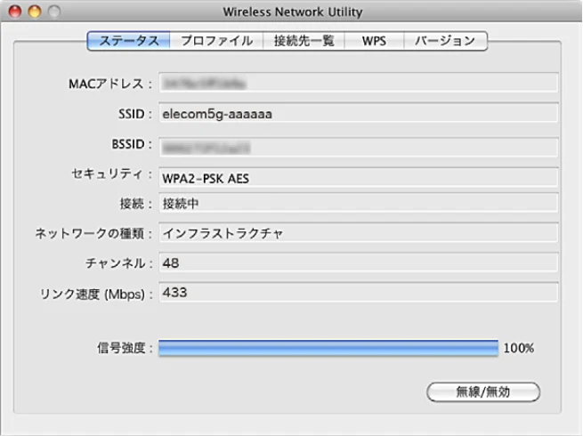Open the プロファイル tab

pyautogui.click(x=216, y=41)
